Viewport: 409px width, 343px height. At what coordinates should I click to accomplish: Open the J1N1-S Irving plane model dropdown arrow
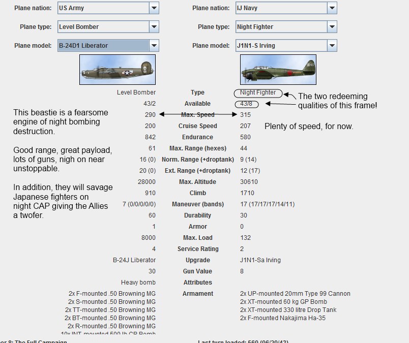(x=332, y=46)
